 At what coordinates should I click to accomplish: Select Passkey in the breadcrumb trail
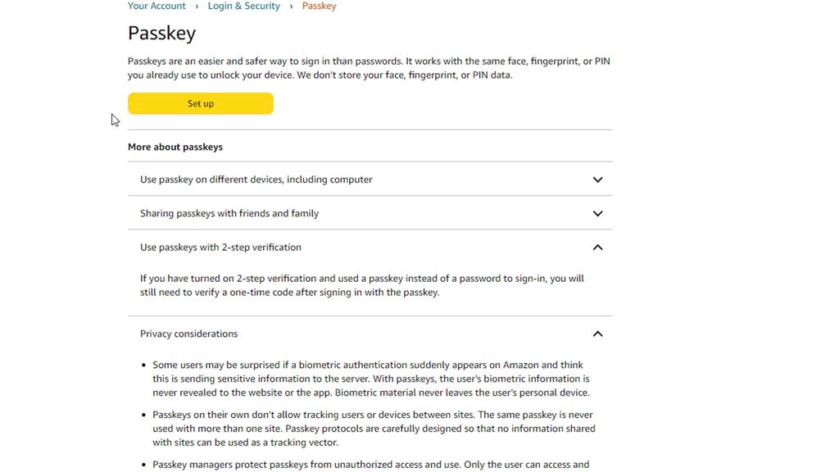319,6
